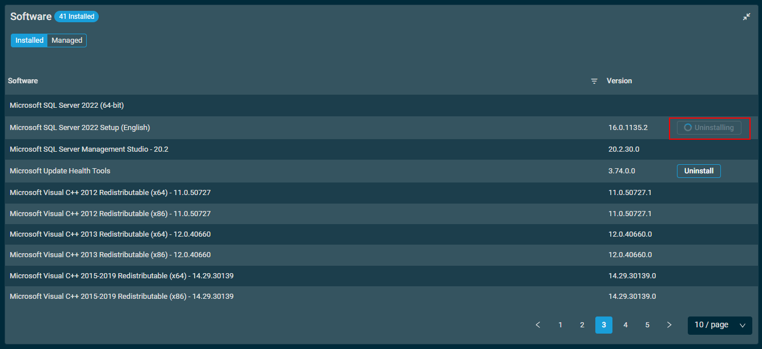The width and height of the screenshot is (762, 349).
Task: Switch to the Installed view
Action: pyautogui.click(x=29, y=40)
